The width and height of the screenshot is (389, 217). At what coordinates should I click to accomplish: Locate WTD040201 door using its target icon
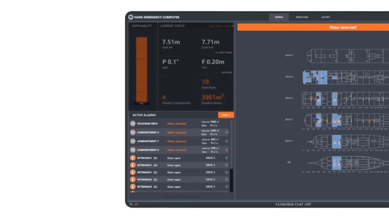pos(227,165)
